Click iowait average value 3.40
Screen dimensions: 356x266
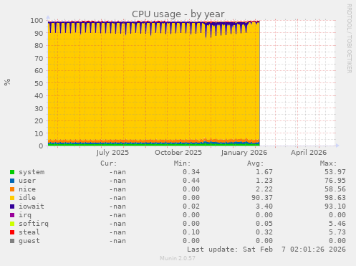coord(264,206)
